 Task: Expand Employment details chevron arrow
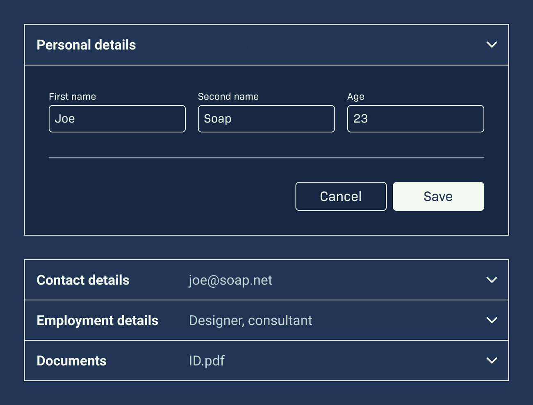click(492, 320)
